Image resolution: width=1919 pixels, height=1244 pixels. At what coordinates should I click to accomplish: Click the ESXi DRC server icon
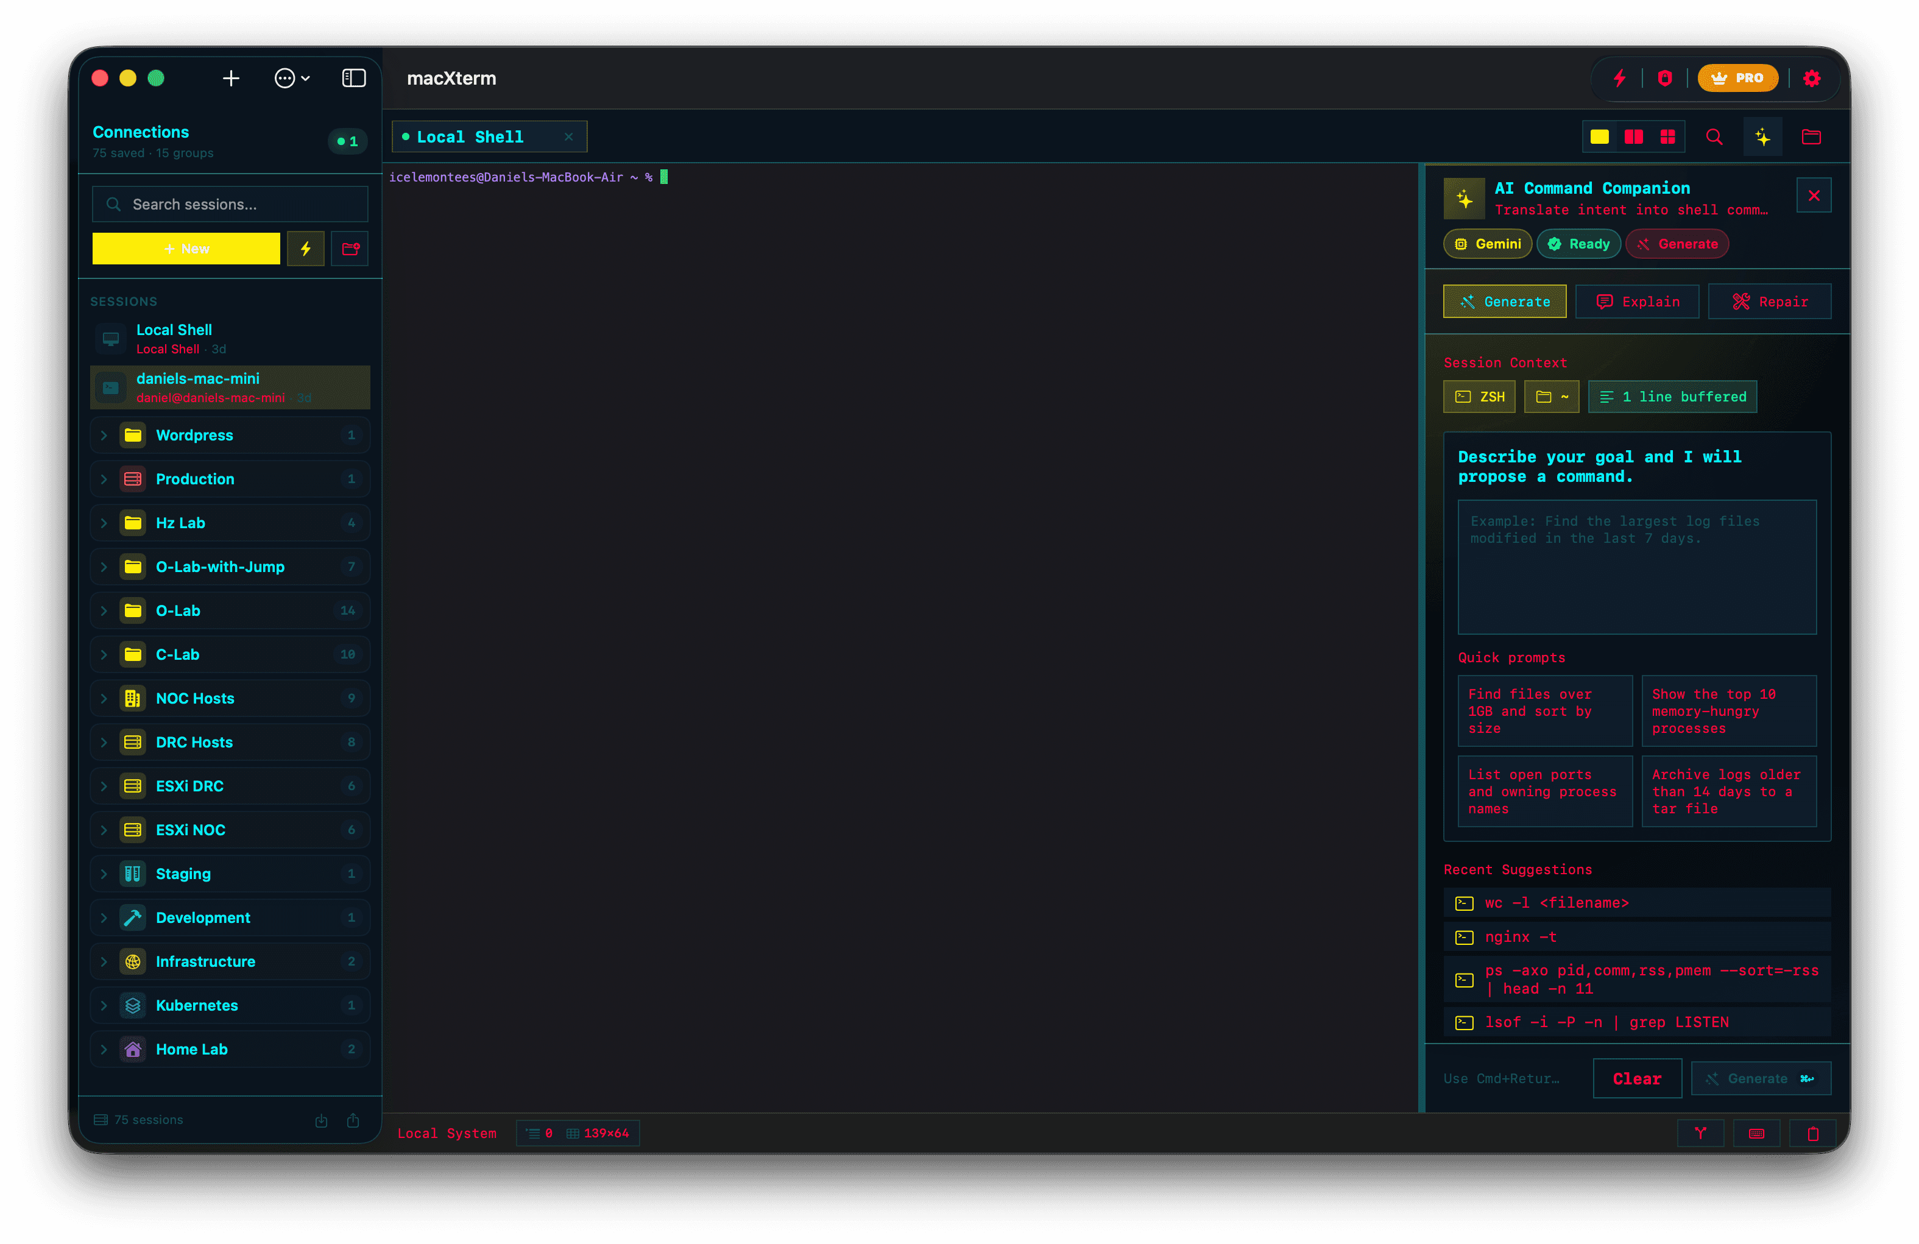coord(133,786)
